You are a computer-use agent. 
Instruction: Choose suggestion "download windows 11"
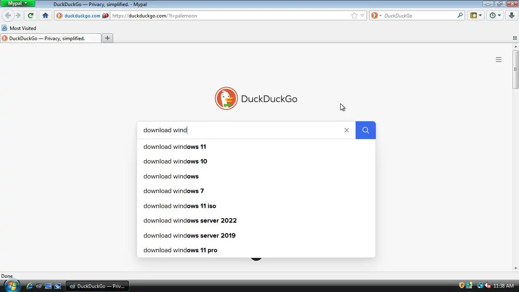(x=256, y=147)
